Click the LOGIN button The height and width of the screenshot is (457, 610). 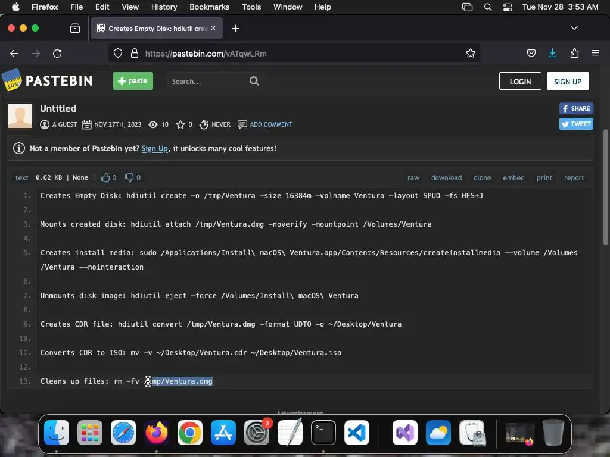tap(520, 81)
